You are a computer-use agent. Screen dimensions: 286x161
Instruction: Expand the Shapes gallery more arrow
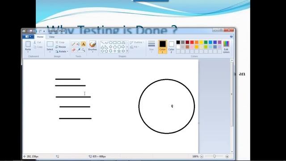127,51
